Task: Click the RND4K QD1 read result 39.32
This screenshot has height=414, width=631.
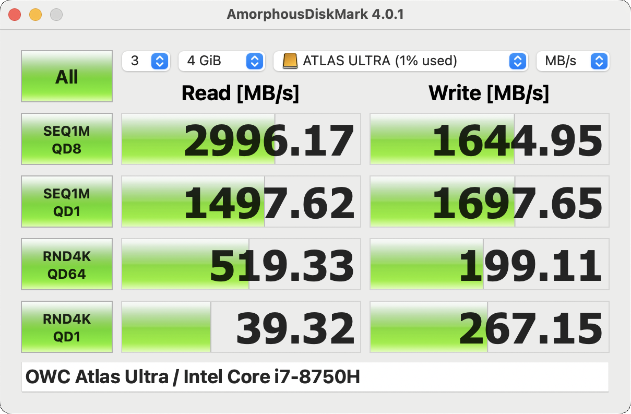Action: [241, 327]
